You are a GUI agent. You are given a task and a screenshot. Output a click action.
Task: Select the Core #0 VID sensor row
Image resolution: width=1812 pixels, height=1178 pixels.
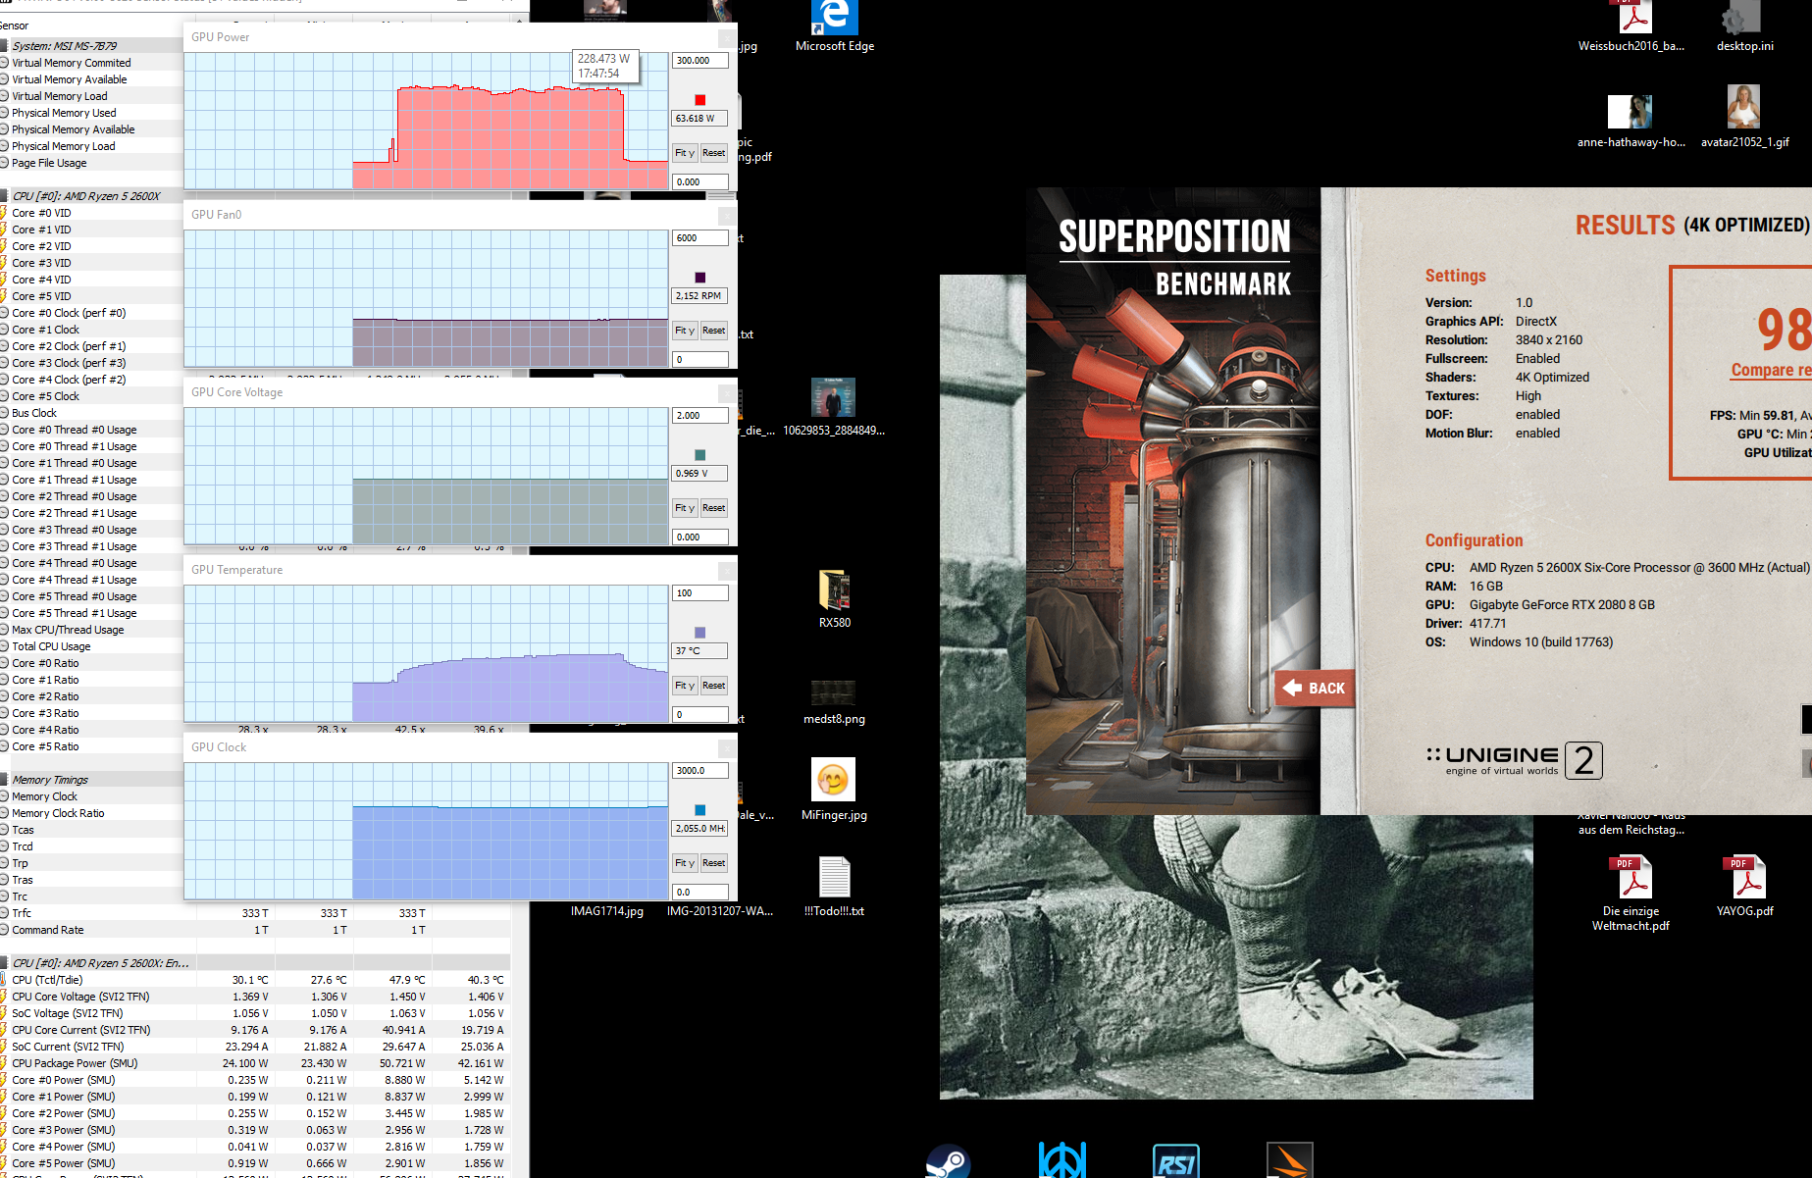click(x=91, y=213)
